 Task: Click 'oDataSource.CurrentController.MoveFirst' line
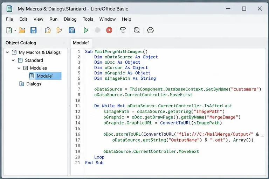click(x=143, y=95)
